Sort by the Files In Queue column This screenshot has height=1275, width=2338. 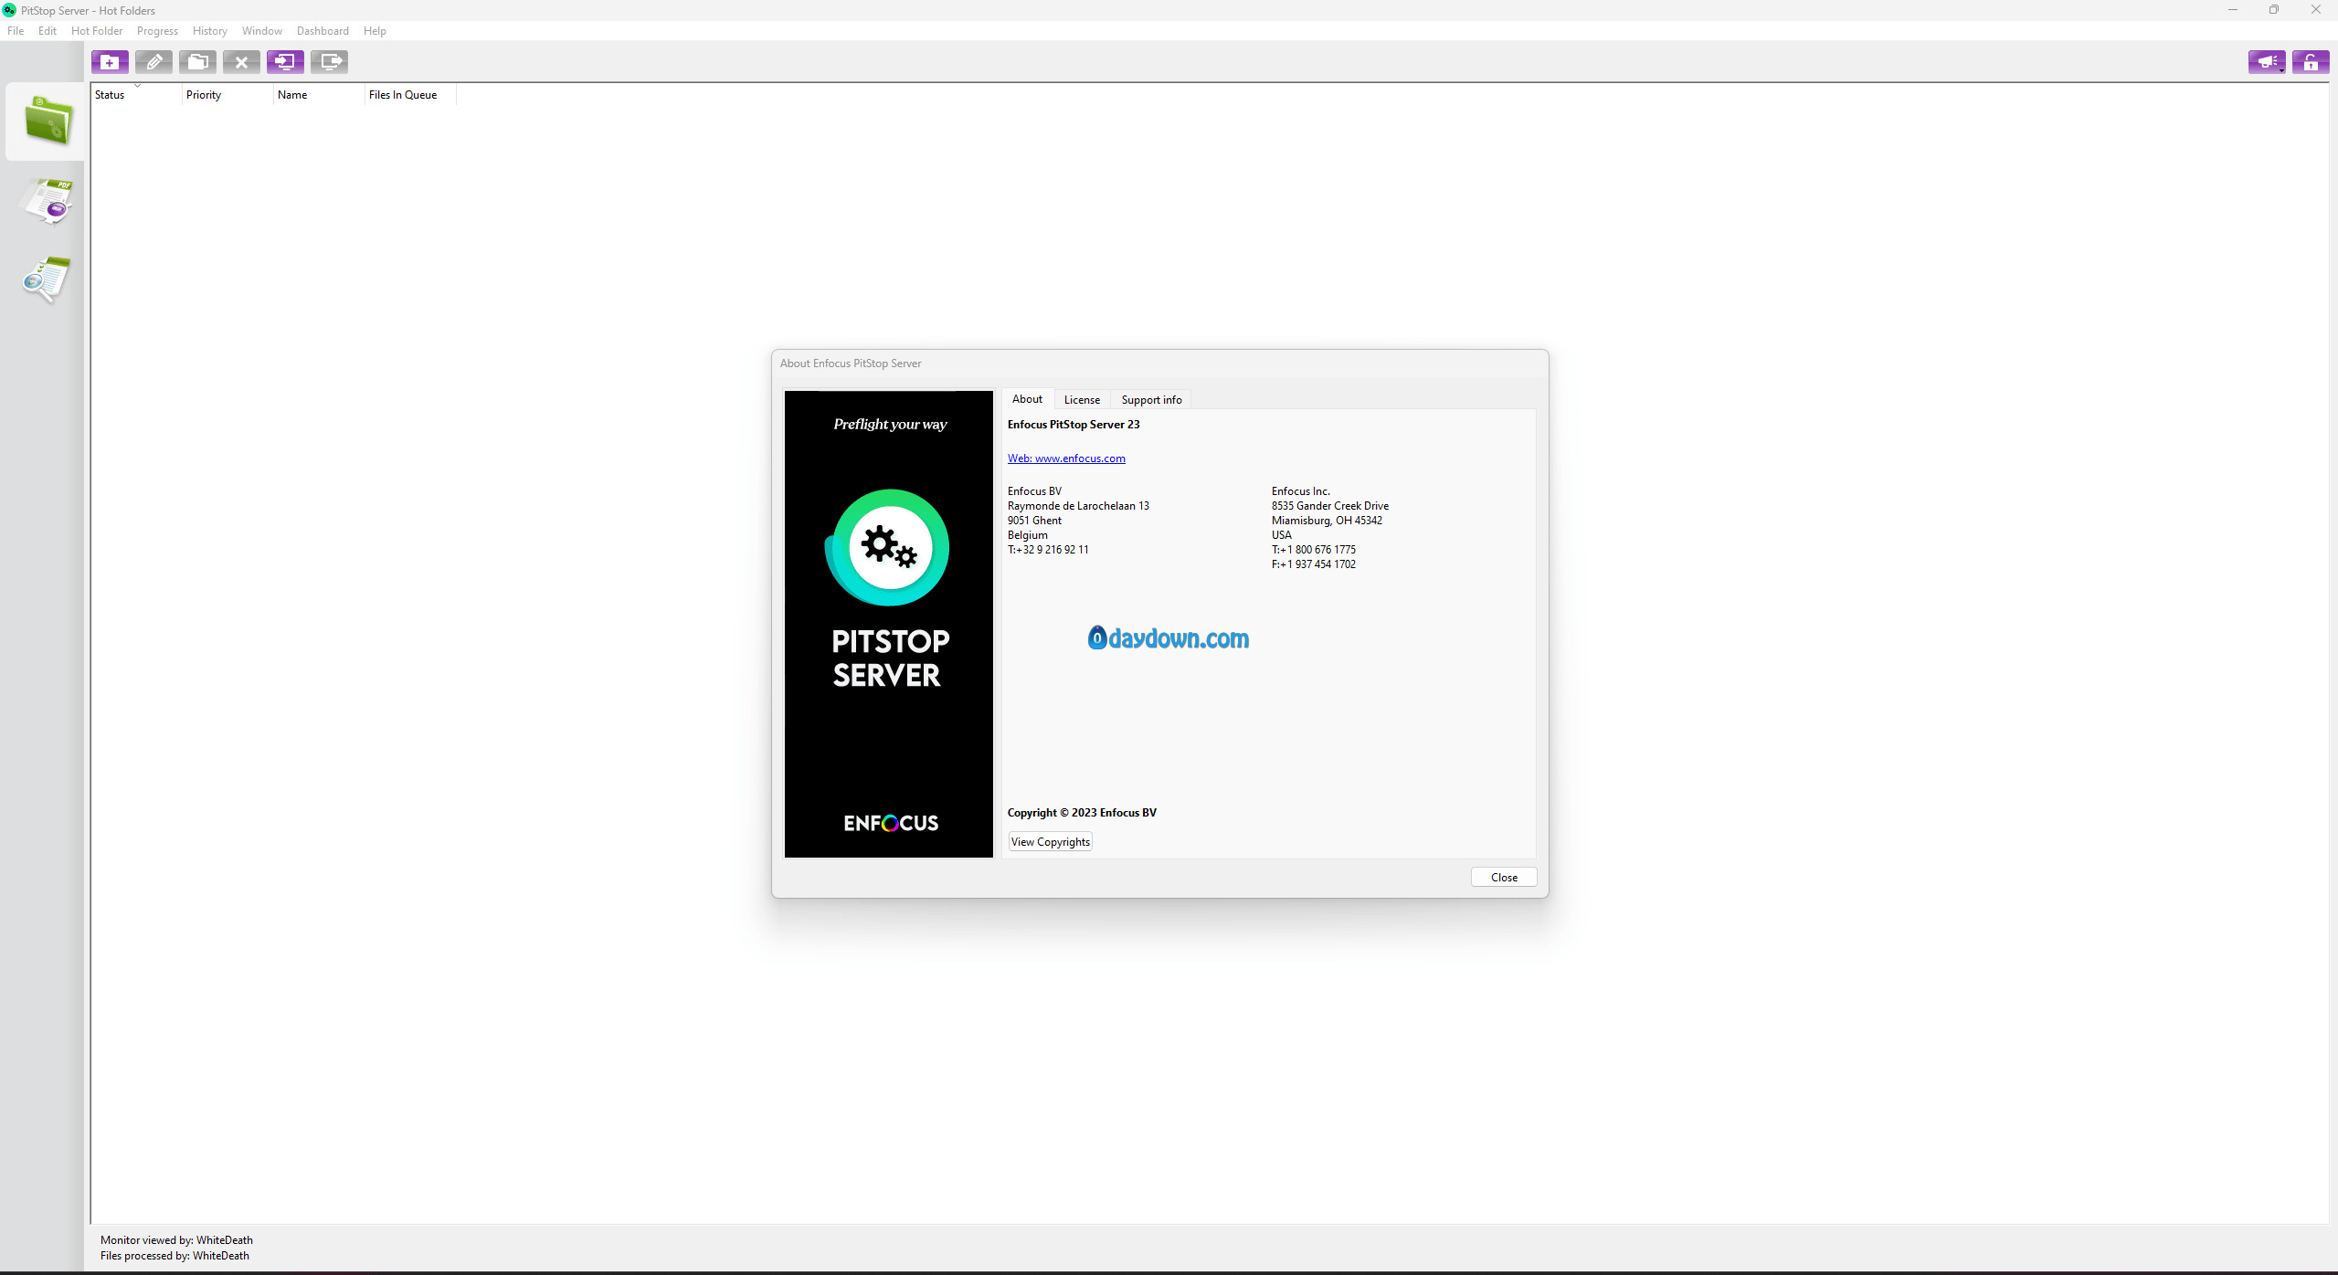pos(410,95)
